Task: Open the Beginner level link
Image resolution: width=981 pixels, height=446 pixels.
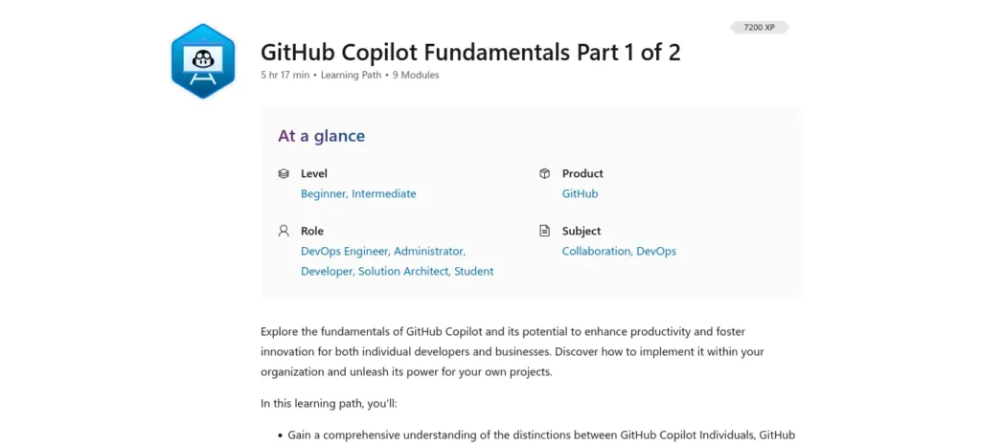Action: click(324, 193)
